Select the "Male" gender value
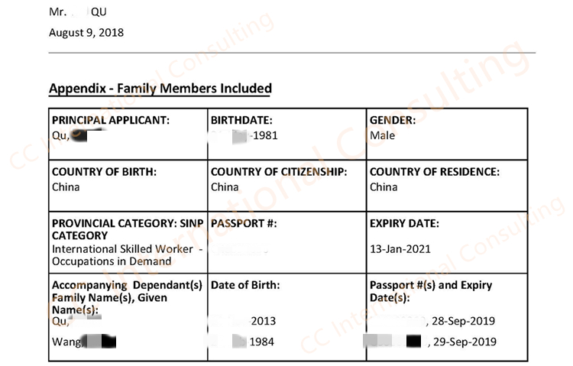Screen dimensions: 573x366 (382, 135)
